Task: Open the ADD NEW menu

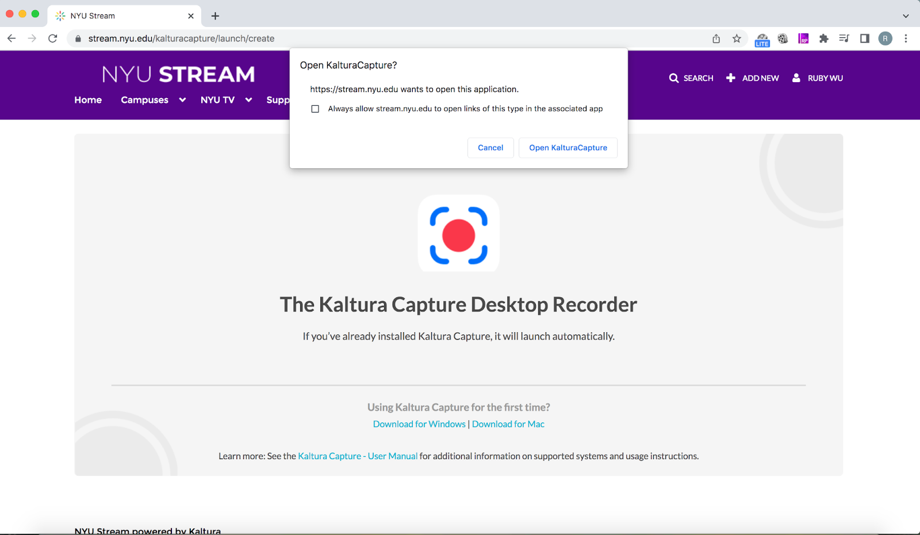Action: [x=753, y=78]
